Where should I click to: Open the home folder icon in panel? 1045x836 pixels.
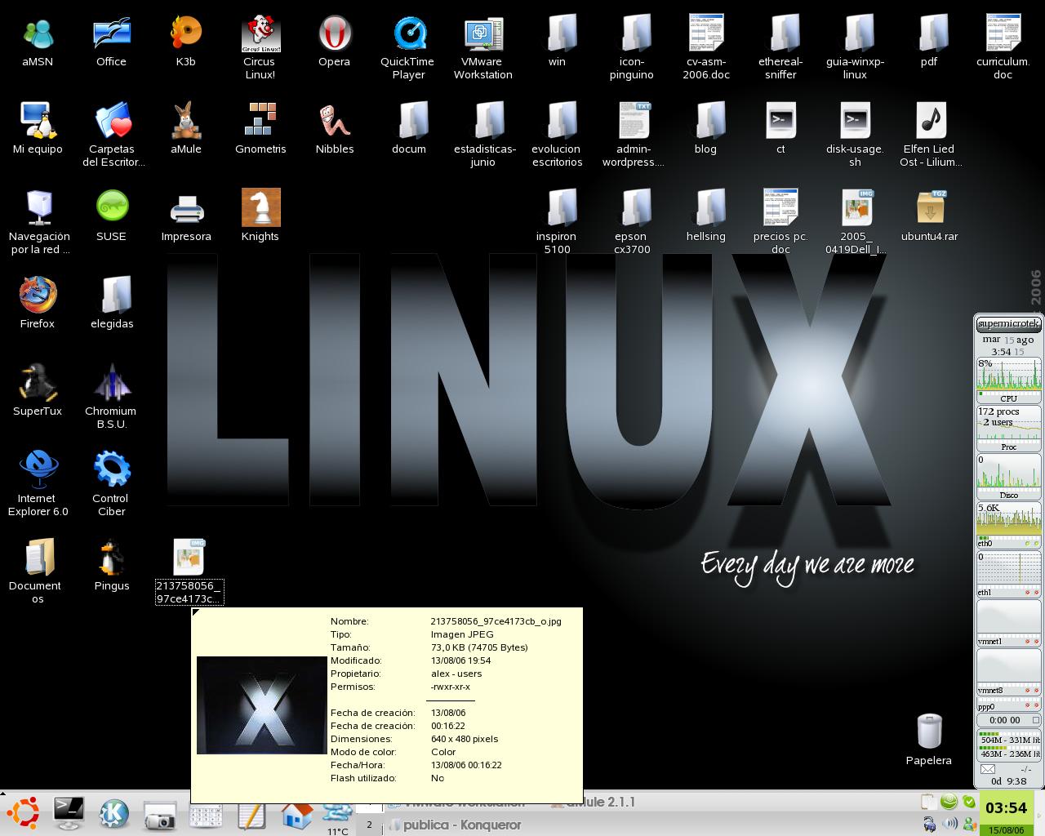(297, 816)
